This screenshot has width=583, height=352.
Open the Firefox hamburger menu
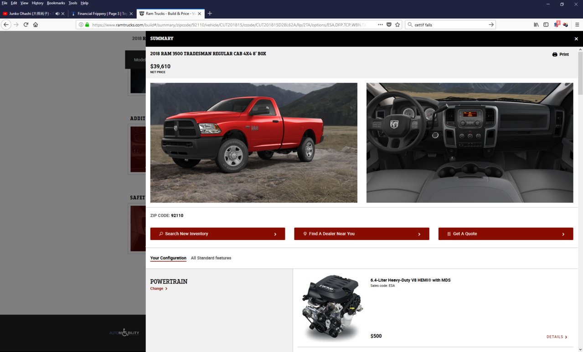[577, 25]
